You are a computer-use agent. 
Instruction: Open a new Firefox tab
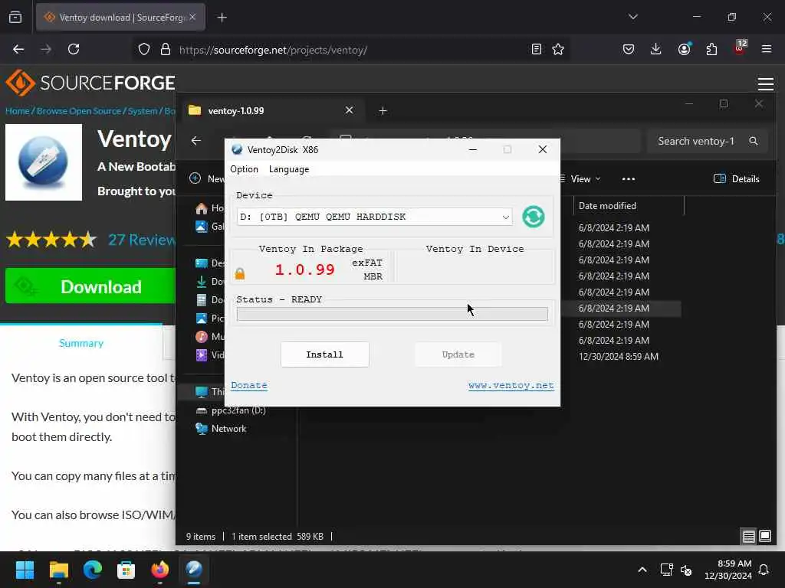pyautogui.click(x=222, y=18)
